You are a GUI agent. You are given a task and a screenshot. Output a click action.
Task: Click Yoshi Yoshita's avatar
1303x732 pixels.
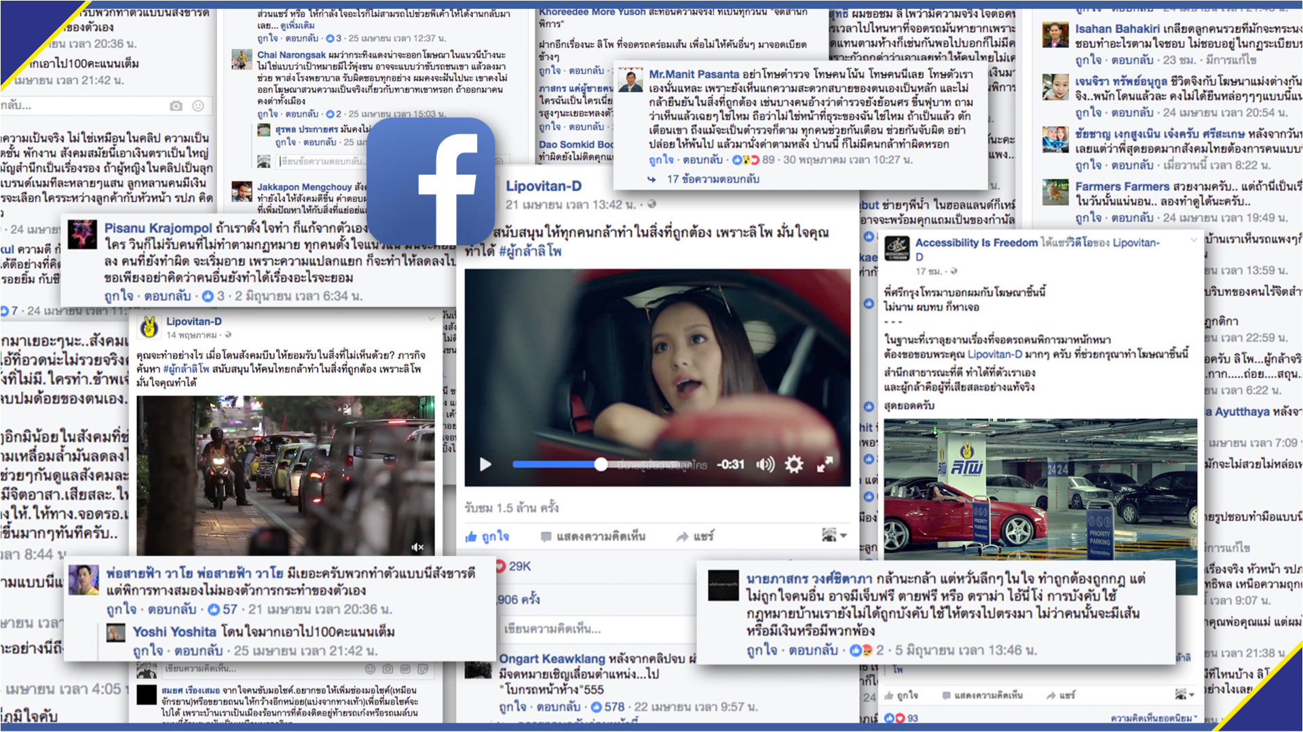[116, 633]
